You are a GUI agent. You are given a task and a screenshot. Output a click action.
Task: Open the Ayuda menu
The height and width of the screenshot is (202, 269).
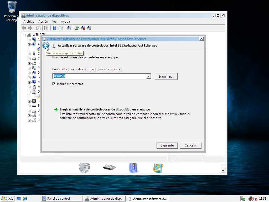pyautogui.click(x=65, y=22)
